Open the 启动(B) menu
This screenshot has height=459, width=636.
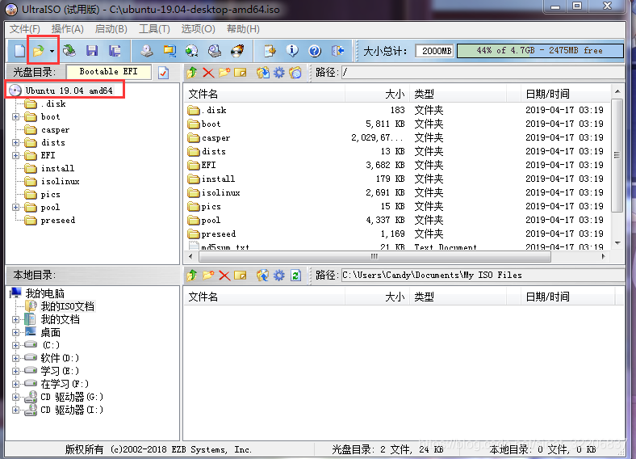click(x=111, y=29)
